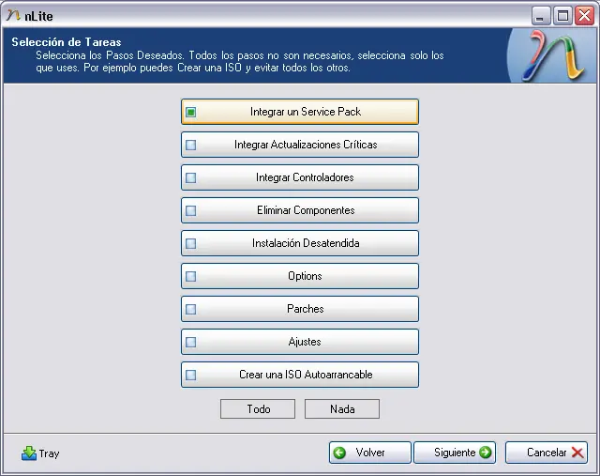
Task: Enable Instalación Desatendida task
Action: click(300, 243)
